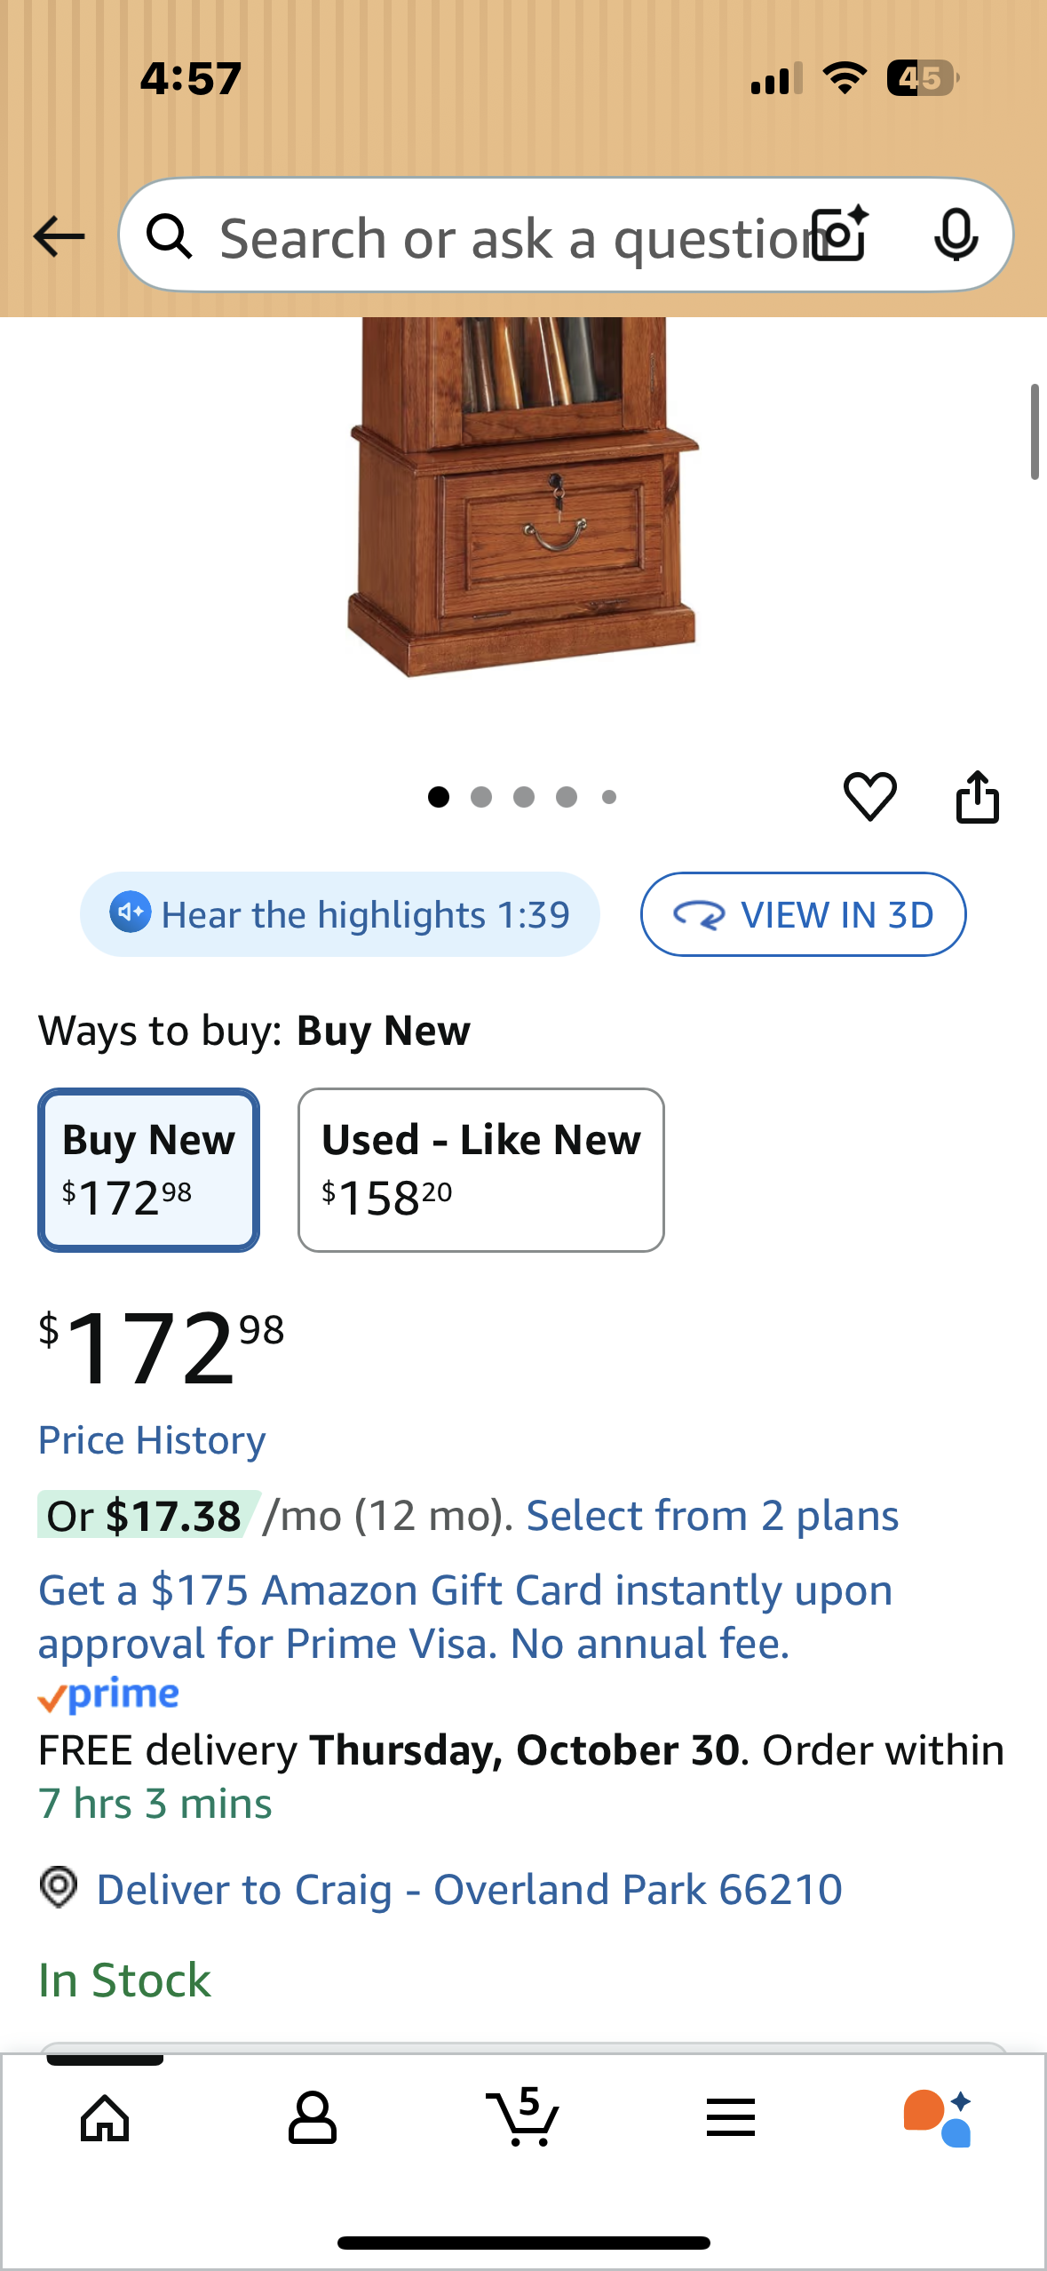Tap the search input field
Viewport: 1047px width, 2271px height.
[506, 238]
